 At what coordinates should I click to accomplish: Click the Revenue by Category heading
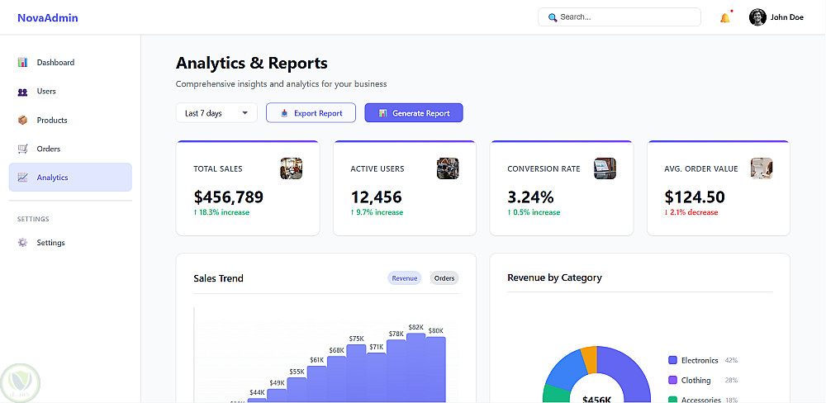tap(555, 277)
